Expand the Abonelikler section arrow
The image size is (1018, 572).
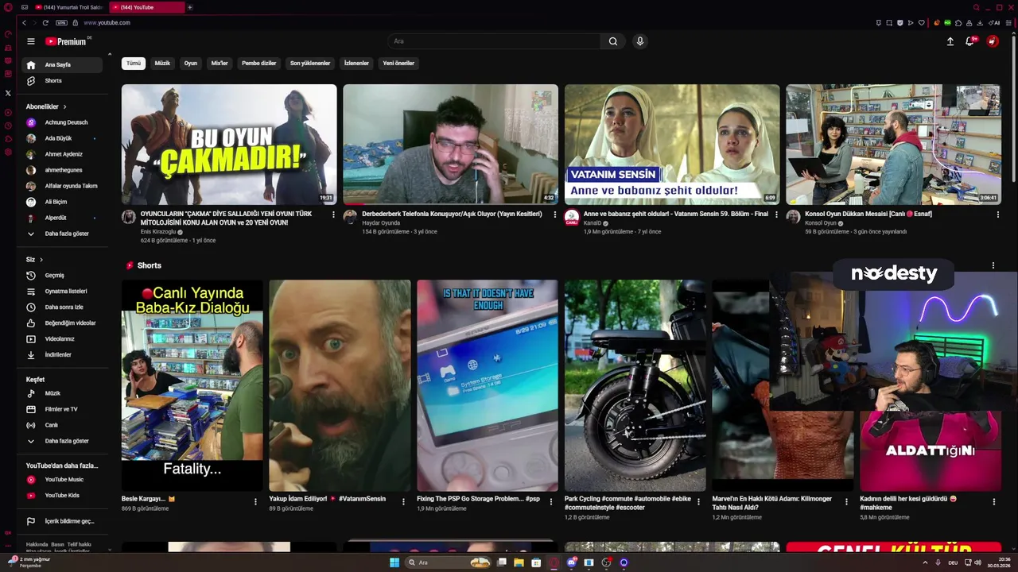pos(64,106)
